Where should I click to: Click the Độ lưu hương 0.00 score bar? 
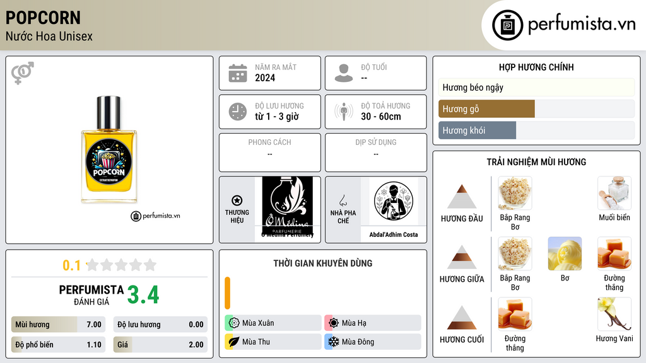point(160,325)
